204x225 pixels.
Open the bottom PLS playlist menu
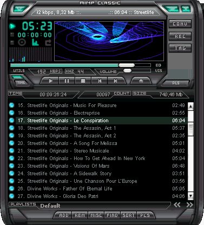click(x=145, y=215)
